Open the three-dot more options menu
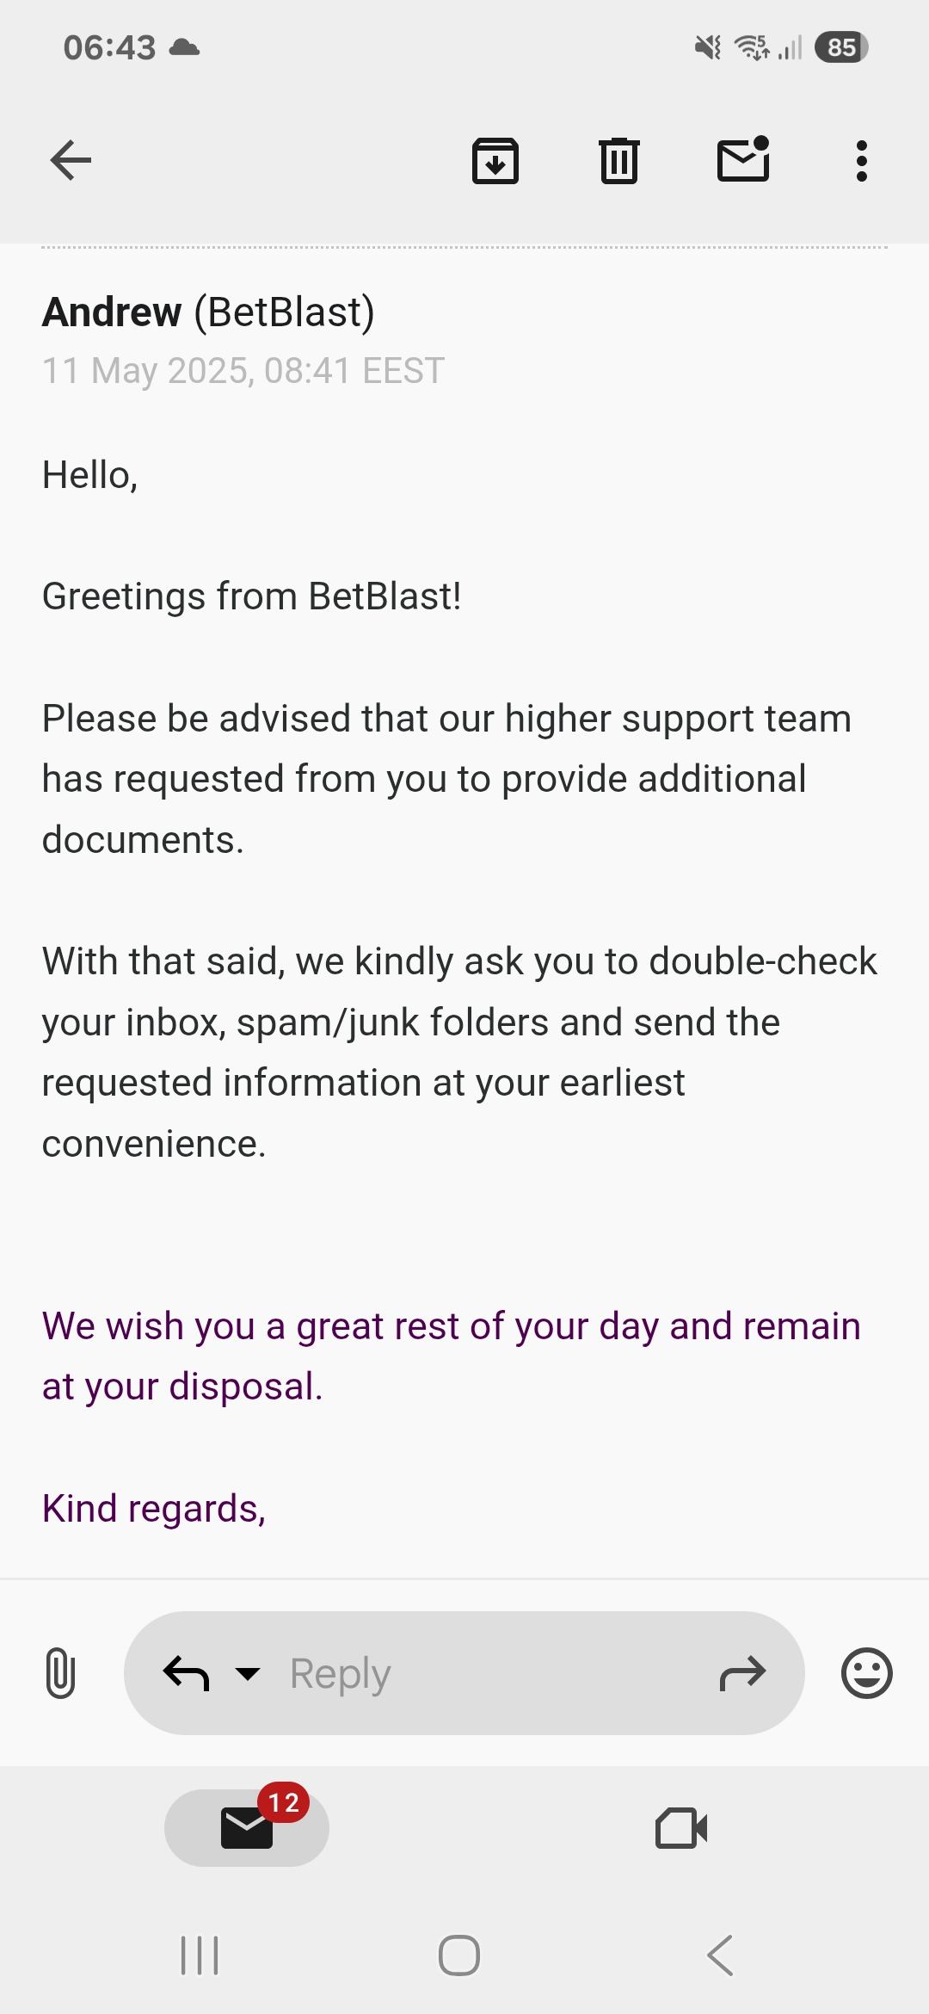This screenshot has height=2014, width=929. click(861, 161)
